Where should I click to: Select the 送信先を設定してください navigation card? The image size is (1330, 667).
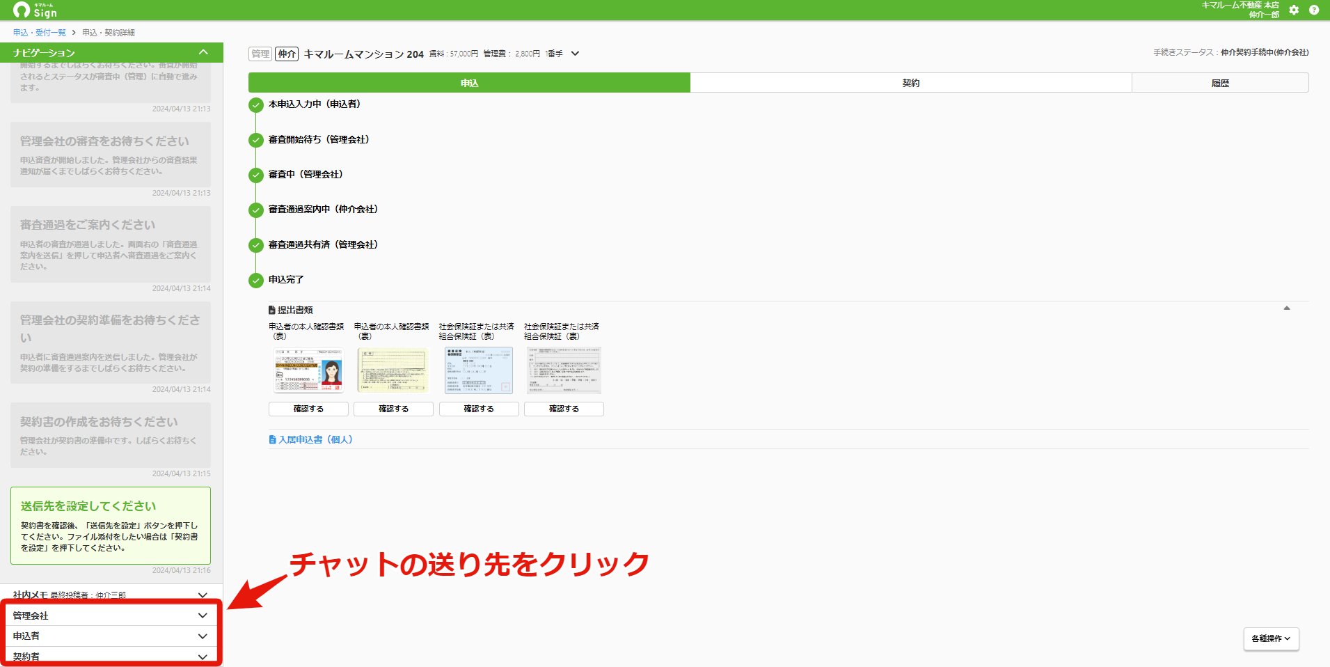tap(111, 526)
